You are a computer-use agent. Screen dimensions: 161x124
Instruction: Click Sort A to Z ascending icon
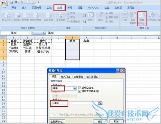point(85,15)
